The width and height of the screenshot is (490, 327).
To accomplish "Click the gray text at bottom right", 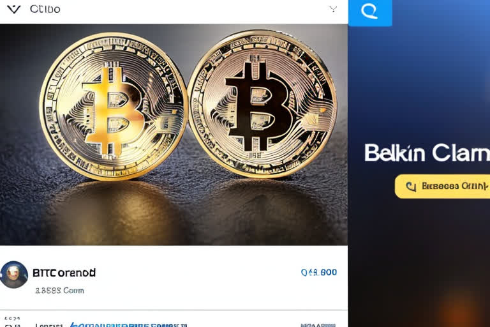I will tap(318, 325).
